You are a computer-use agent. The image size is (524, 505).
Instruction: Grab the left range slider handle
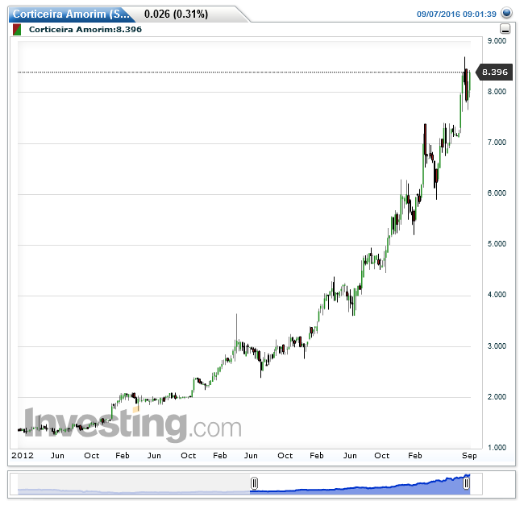pos(254,483)
